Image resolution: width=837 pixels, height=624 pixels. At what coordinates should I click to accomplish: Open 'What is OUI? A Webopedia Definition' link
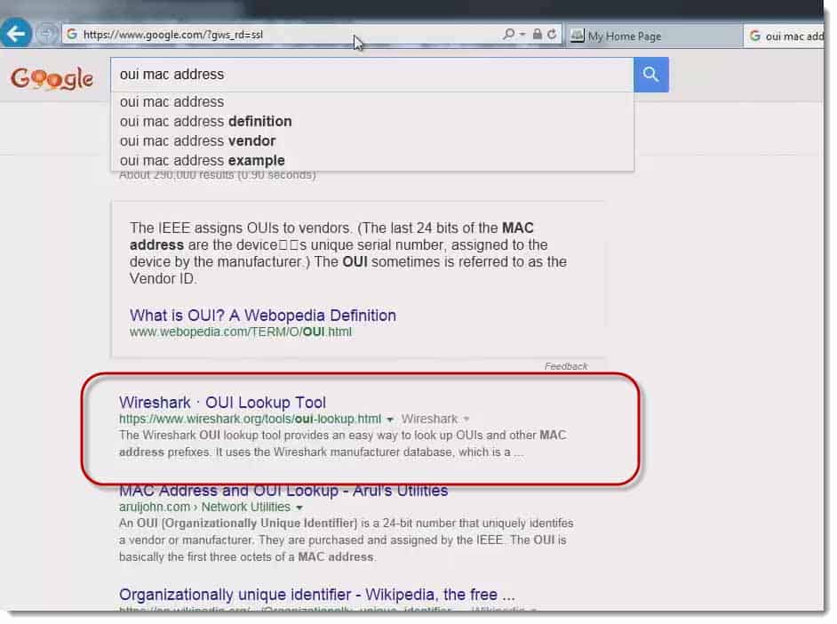point(263,316)
